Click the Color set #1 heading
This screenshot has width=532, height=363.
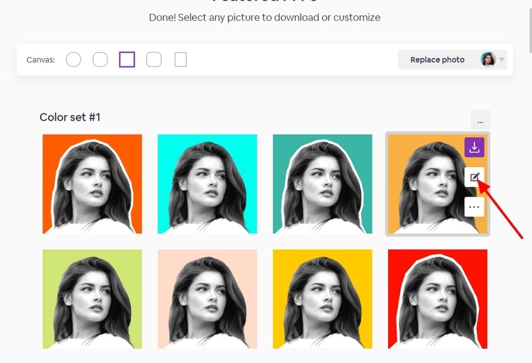(x=70, y=117)
